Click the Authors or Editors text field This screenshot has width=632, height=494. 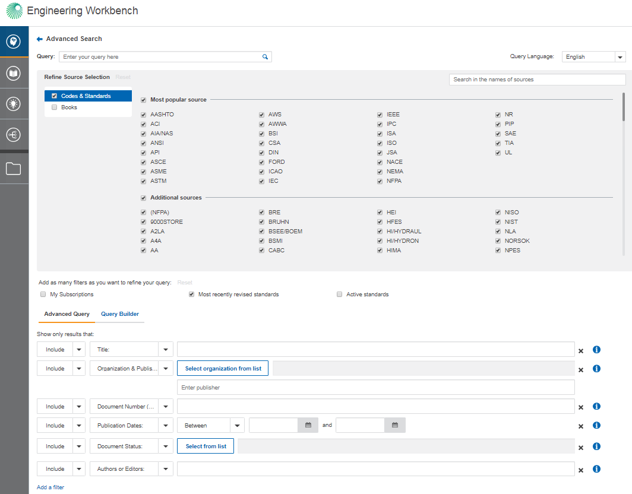(376, 468)
